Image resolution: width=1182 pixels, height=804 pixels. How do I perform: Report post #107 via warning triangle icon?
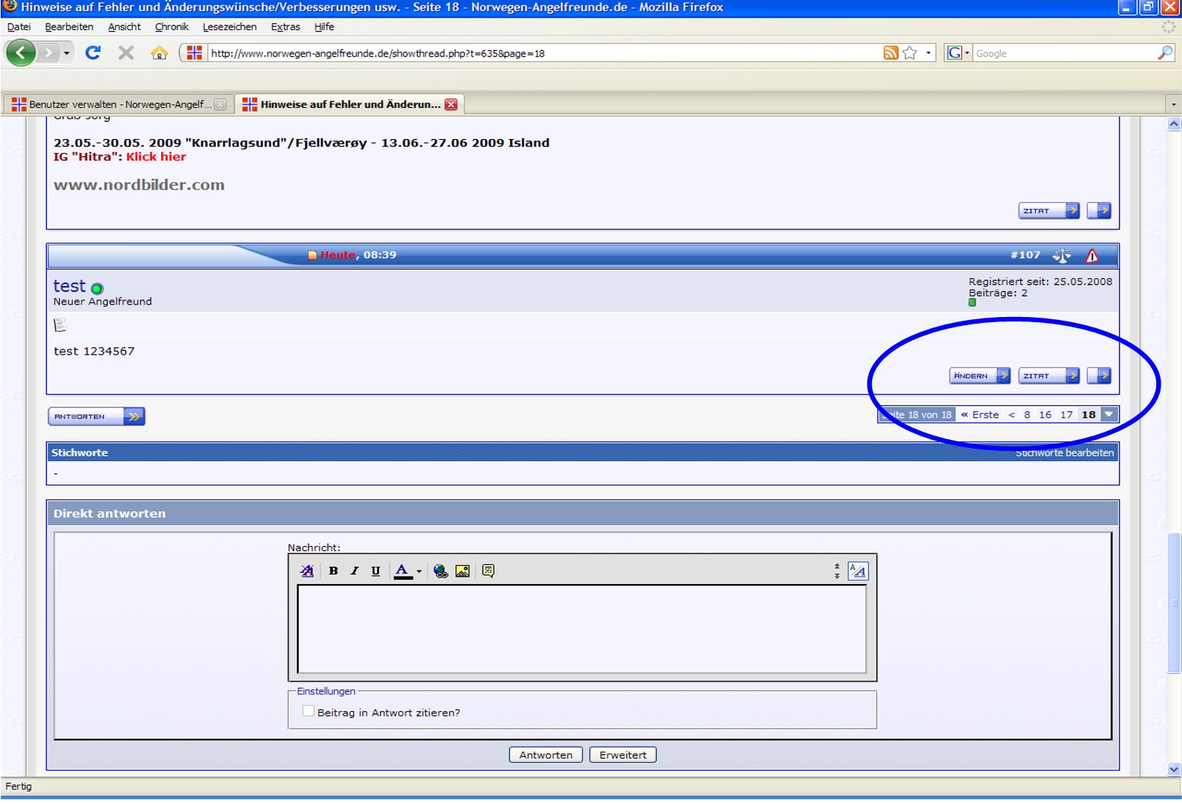pyautogui.click(x=1091, y=255)
